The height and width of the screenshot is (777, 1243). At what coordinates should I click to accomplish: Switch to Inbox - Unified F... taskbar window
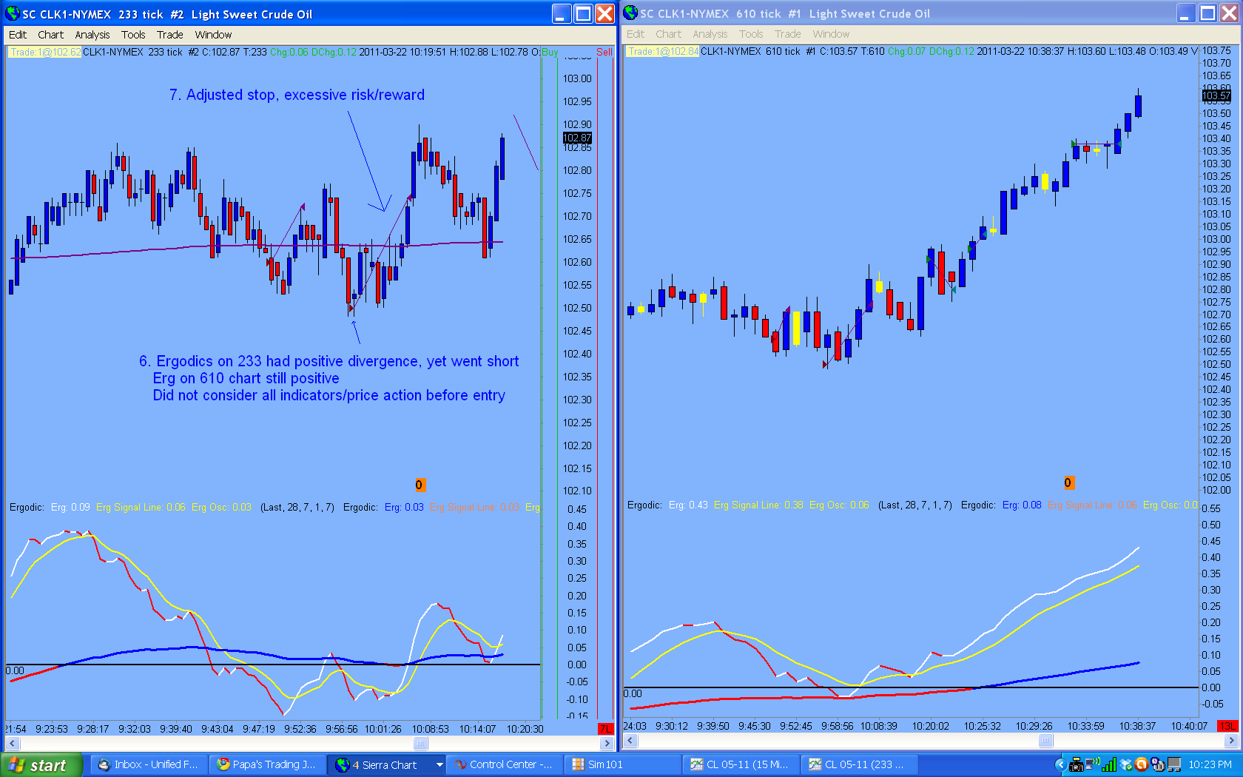pyautogui.click(x=149, y=764)
